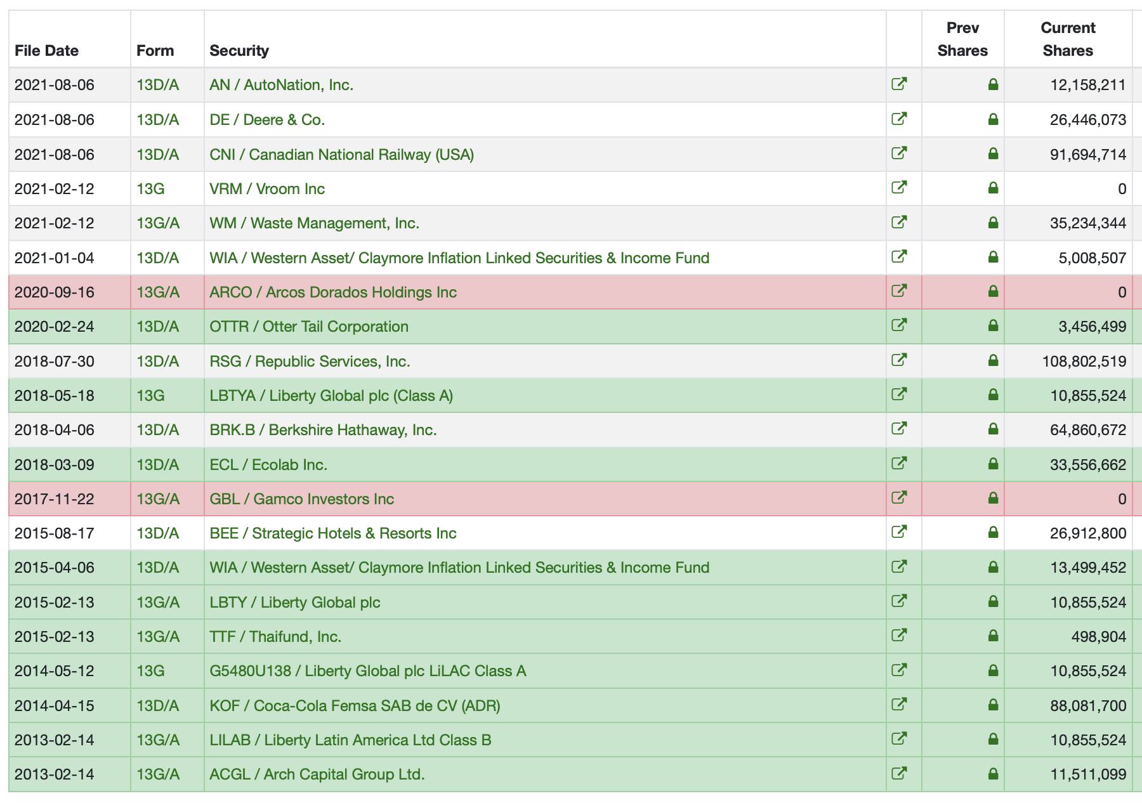The width and height of the screenshot is (1142, 803).
Task: Open external link icon for LBTYA Liberty Global row
Action: pos(899,394)
